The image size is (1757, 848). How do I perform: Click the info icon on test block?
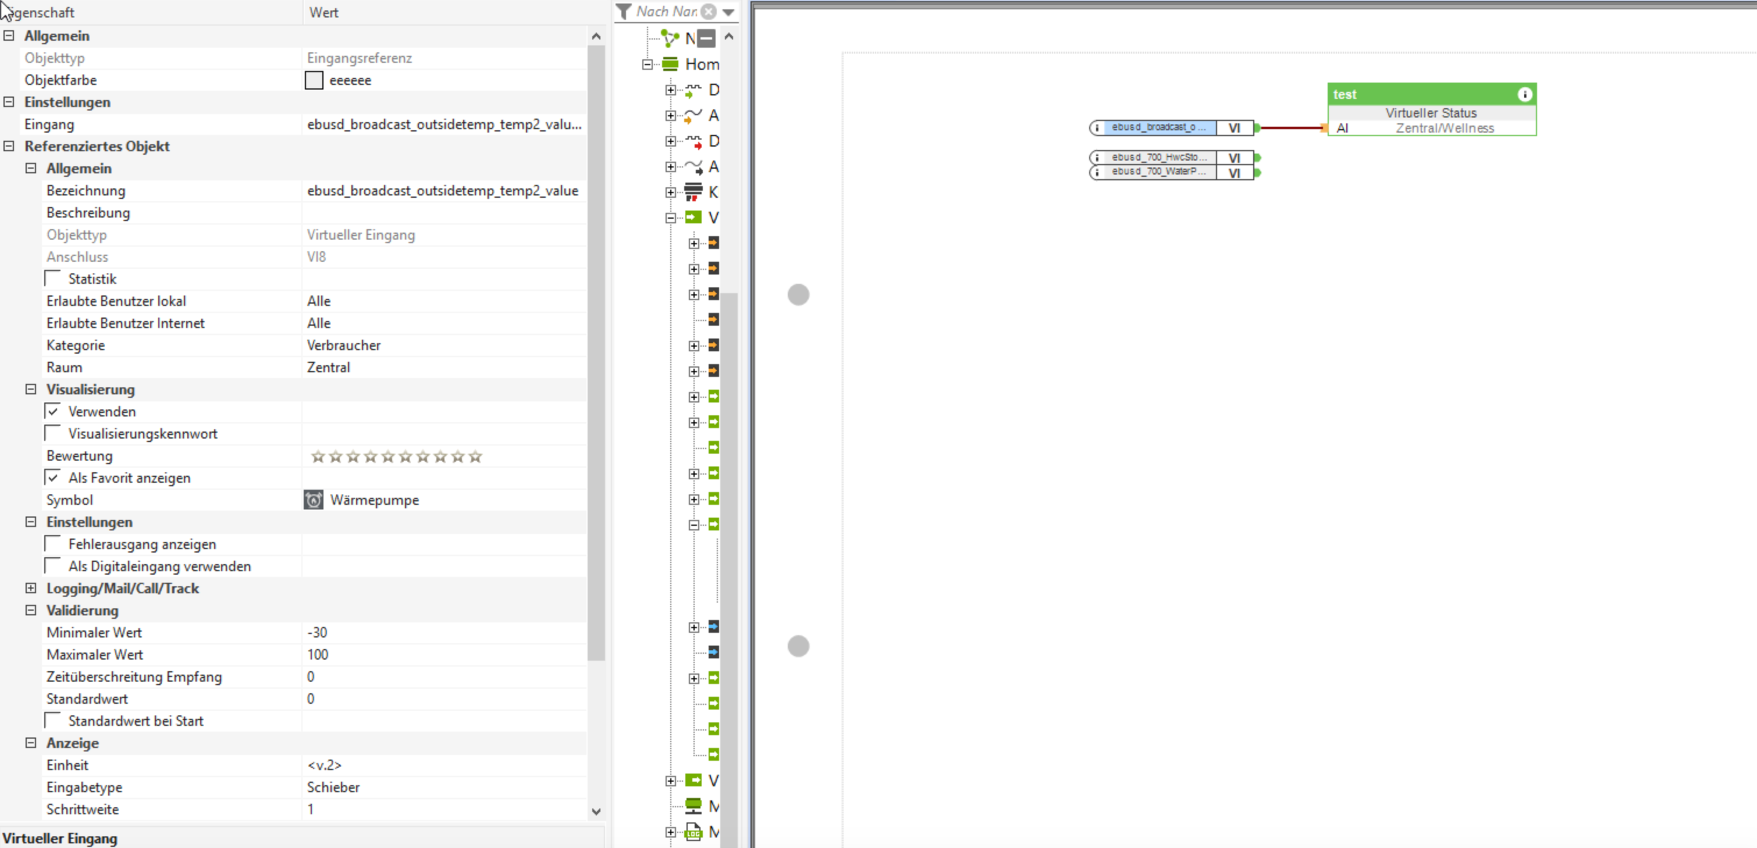[x=1525, y=95]
